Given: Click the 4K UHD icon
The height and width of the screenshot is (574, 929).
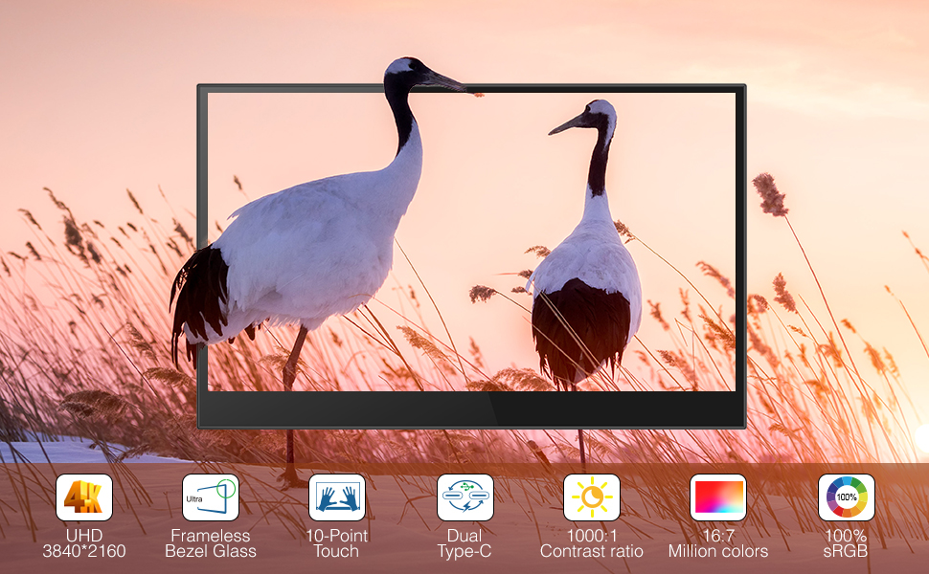Looking at the screenshot, I should [x=84, y=497].
